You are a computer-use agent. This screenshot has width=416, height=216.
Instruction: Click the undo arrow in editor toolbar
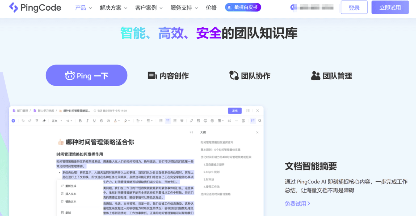coord(23,121)
